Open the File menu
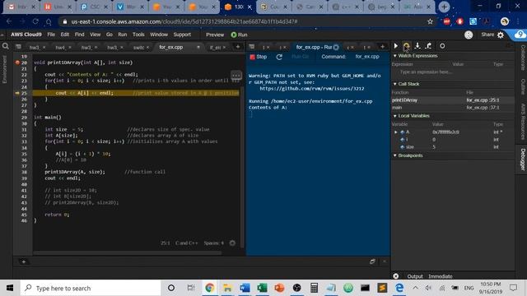The image size is (527, 296). (x=51, y=35)
